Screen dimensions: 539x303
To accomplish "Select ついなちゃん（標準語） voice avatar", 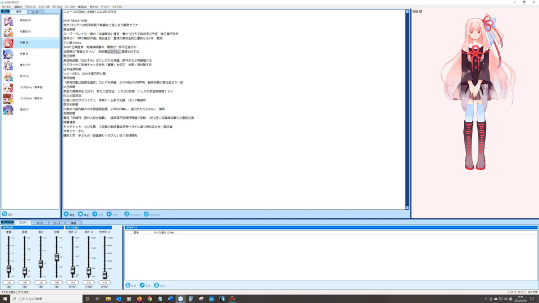I will tap(8, 88).
